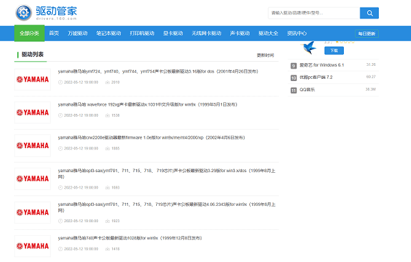Open the crw2200e firmware driver link
The image size is (411, 262).
coord(151,138)
